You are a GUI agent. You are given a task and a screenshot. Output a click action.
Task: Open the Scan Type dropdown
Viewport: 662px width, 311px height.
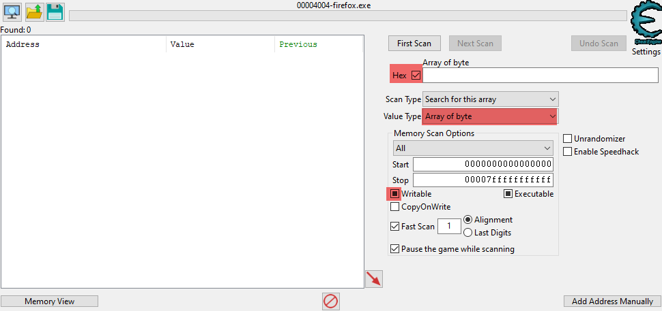(491, 99)
